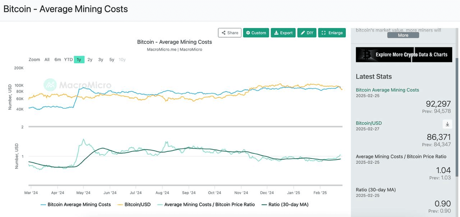460x217 pixels.
Task: Click the 0.90 30-day MA value
Action: click(443, 203)
